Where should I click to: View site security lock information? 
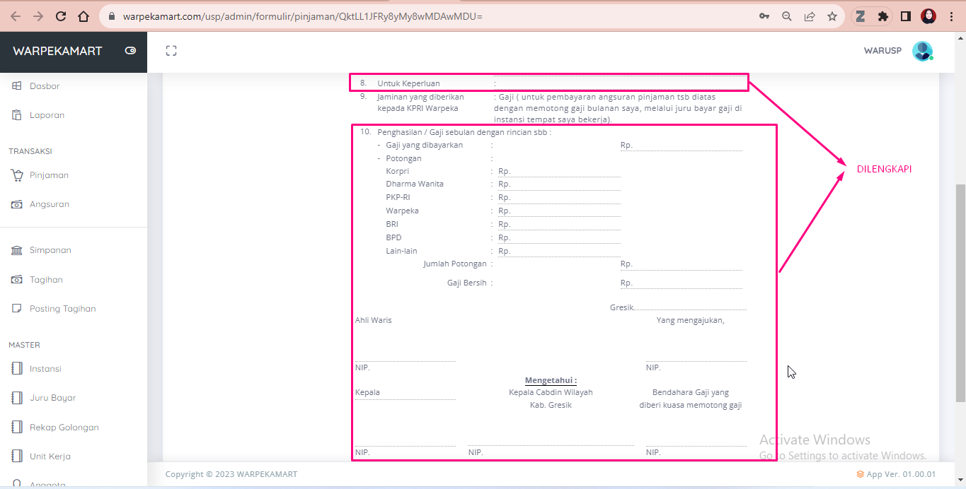tap(112, 16)
